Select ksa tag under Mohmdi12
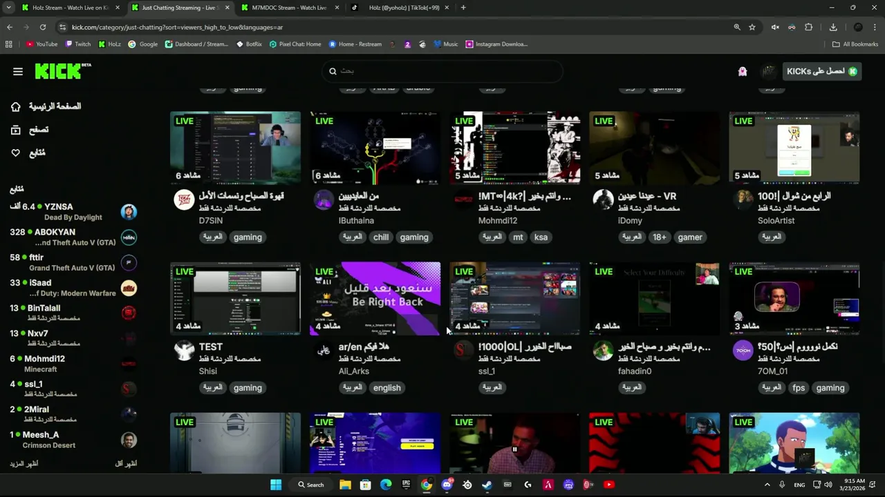 coord(541,237)
